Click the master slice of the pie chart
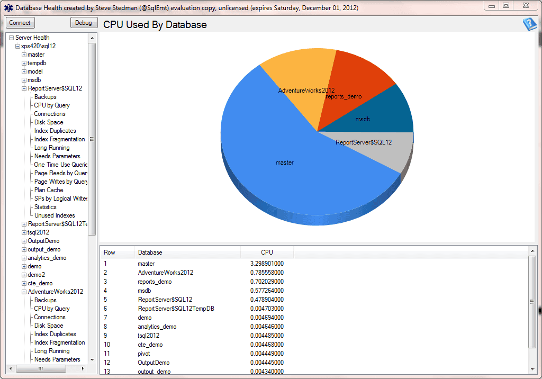 [284, 163]
